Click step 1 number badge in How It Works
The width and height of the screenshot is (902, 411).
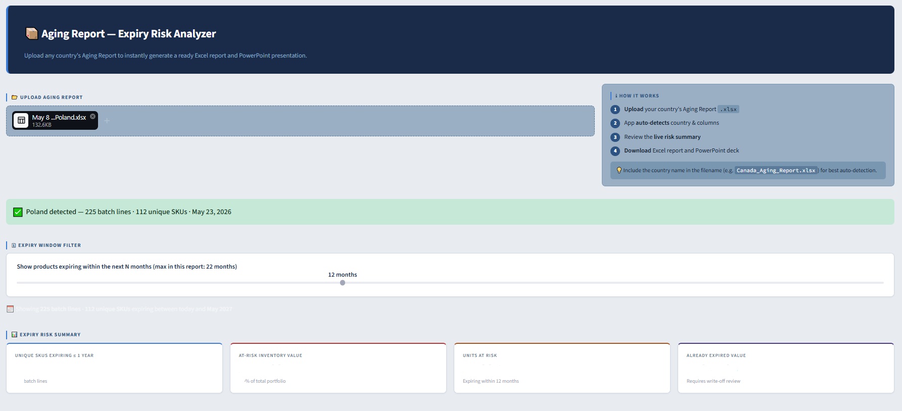click(x=615, y=110)
